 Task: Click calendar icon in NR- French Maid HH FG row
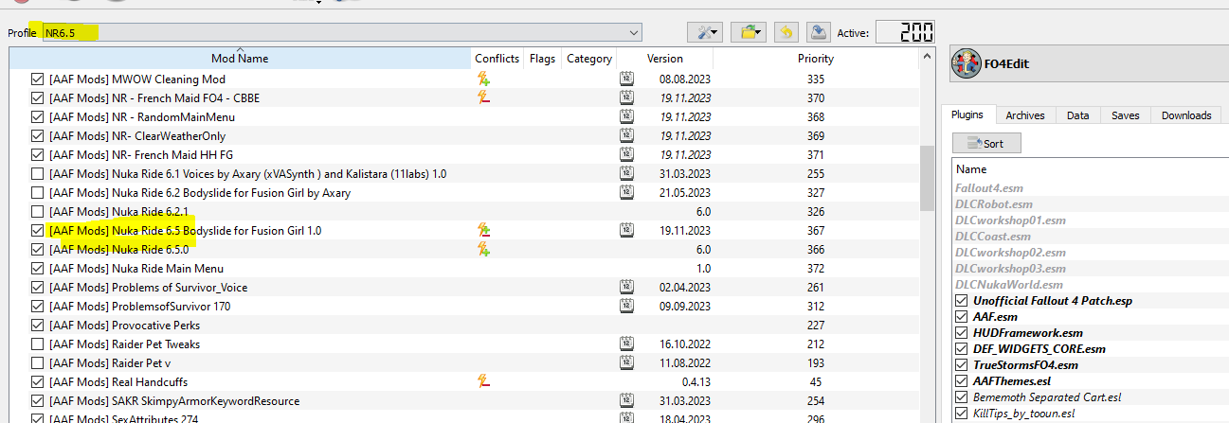click(626, 154)
